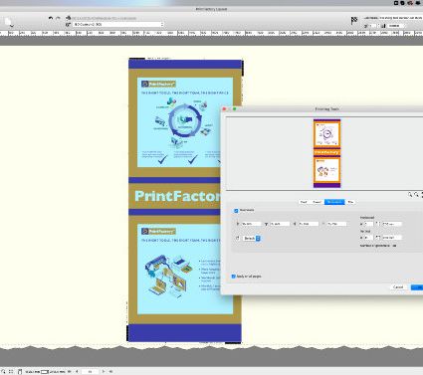Viewport: 423px width, 375px height.
Task: Click the portrait page icon in the status bar
Action: [x=20, y=372]
